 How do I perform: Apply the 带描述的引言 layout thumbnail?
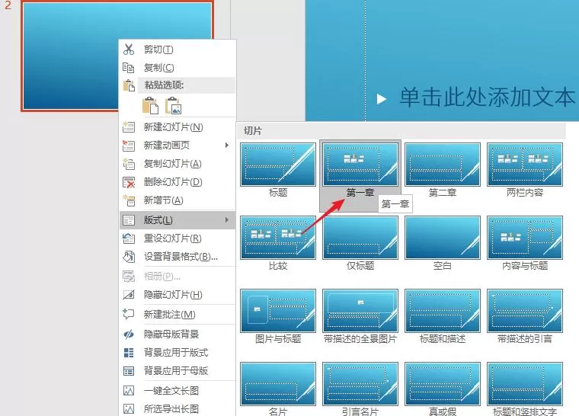tap(525, 311)
